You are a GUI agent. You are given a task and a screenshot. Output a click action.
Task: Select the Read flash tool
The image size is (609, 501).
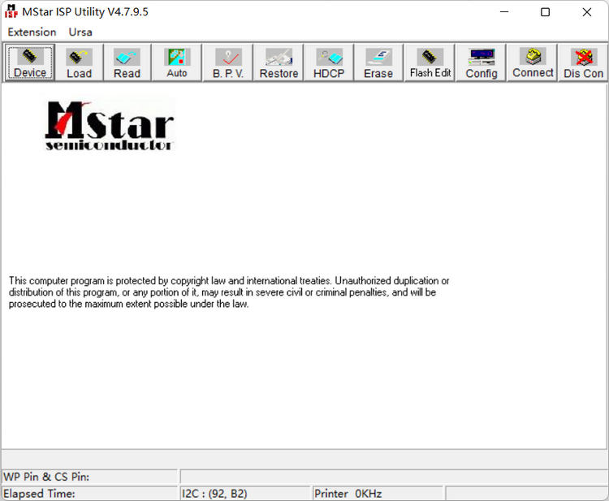click(127, 63)
